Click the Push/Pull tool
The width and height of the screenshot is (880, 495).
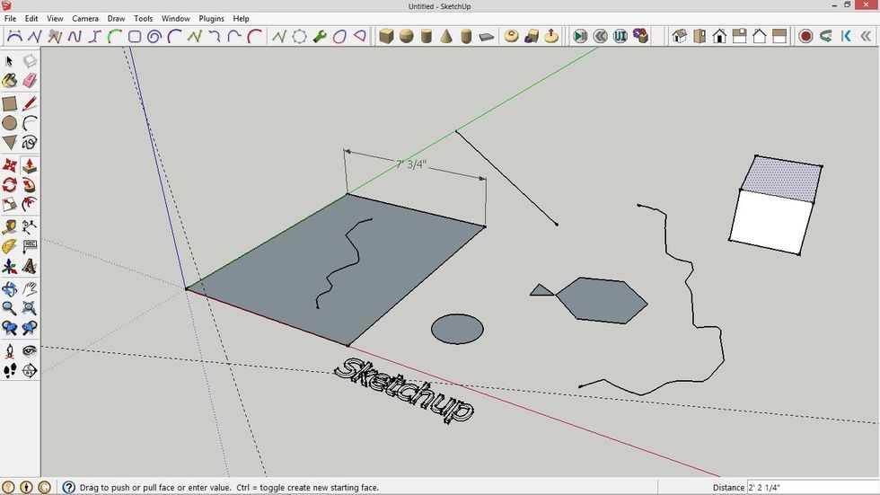tap(29, 165)
